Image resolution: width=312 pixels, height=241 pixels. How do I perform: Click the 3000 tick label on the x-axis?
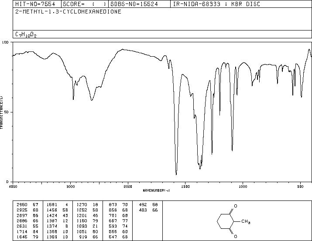coord(70,187)
